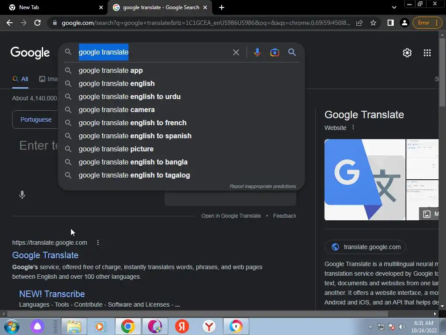This screenshot has width=446, height=335.
Task: Go back to the previous page
Action: 10,23
